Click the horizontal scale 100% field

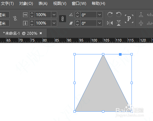tap(43, 15)
